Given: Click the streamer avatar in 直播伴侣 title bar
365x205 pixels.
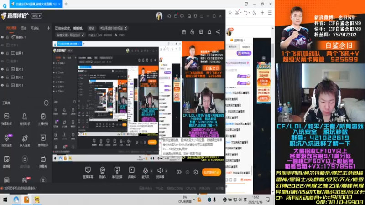Looking at the screenshot, I should point(159,16).
